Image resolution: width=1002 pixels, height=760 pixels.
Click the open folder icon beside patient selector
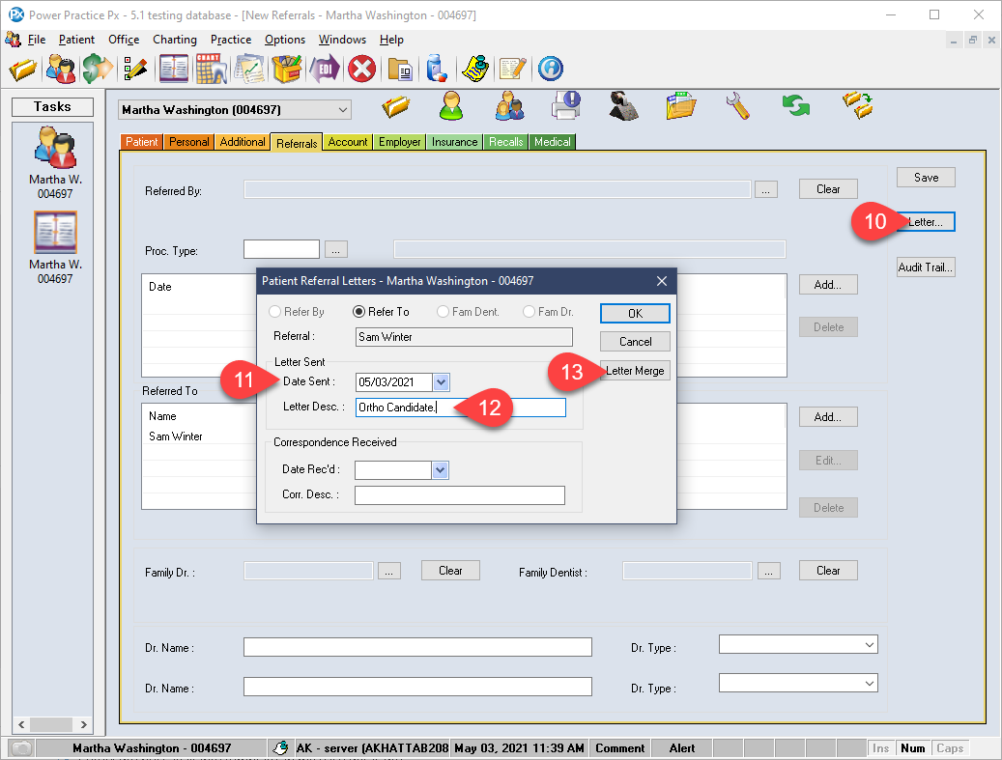396,106
